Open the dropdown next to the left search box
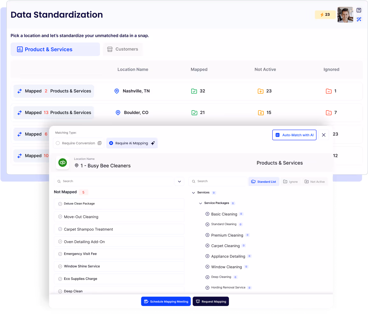The height and width of the screenshot is (314, 368). (x=179, y=182)
